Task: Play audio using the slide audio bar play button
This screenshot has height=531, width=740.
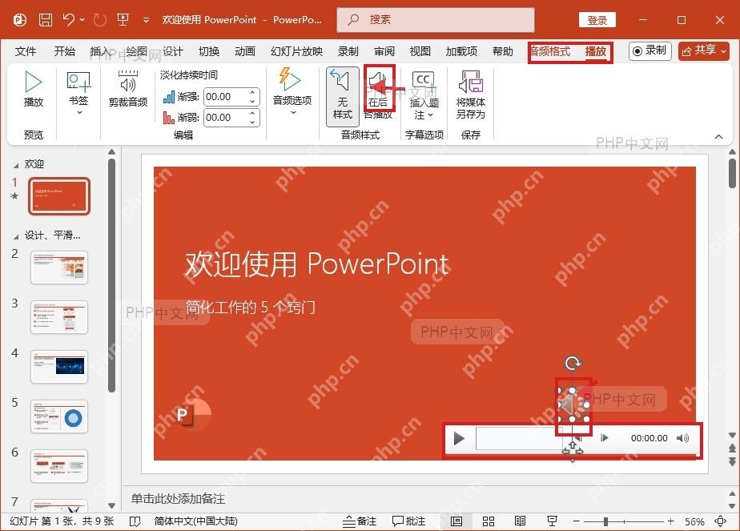Action: click(458, 438)
